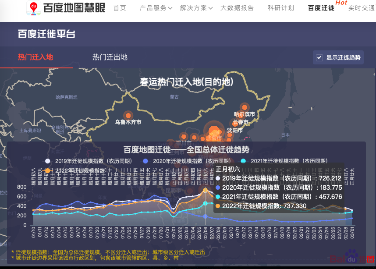Click the orange 2022 data point at 02/06

pyautogui.click(x=205, y=190)
